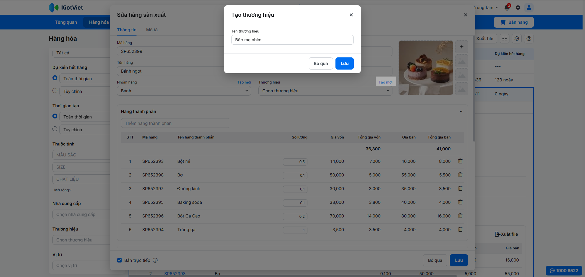Click the KiotViet logo

[66, 8]
